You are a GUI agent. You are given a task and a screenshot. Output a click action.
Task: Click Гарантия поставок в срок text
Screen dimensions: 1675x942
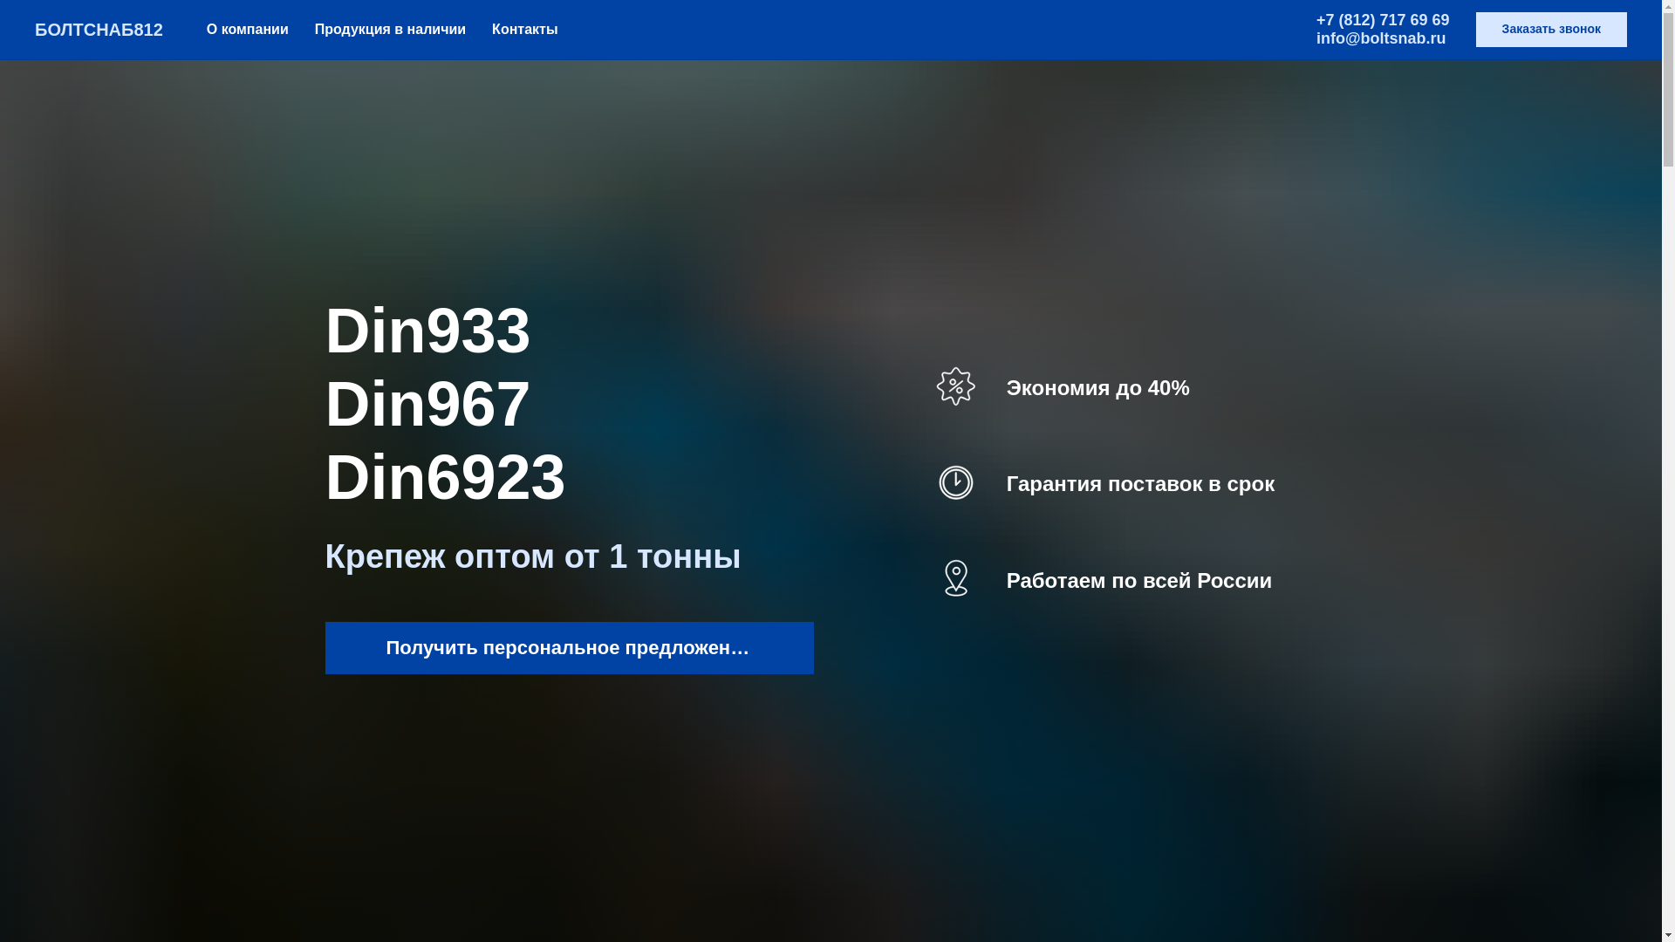(1141, 484)
